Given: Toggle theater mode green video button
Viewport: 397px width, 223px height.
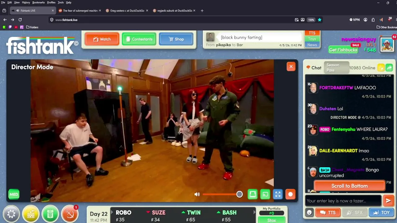Looking at the screenshot, I should 253,194.
